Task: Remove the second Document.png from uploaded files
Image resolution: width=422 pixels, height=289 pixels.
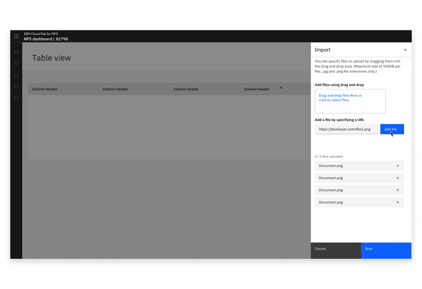Action: 397,178
